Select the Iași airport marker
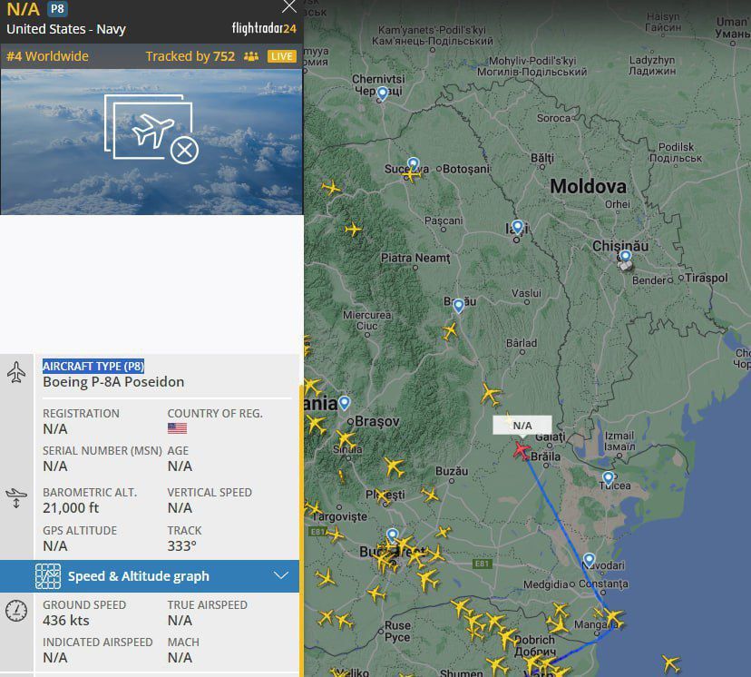 (517, 227)
